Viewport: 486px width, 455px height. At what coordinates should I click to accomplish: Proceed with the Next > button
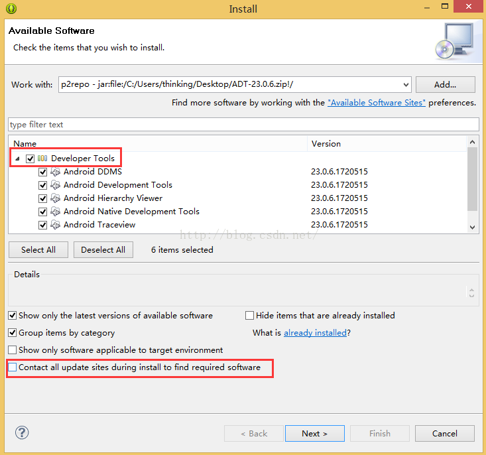pyautogui.click(x=314, y=433)
